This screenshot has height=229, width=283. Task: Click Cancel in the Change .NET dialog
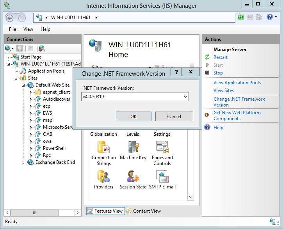click(174, 117)
